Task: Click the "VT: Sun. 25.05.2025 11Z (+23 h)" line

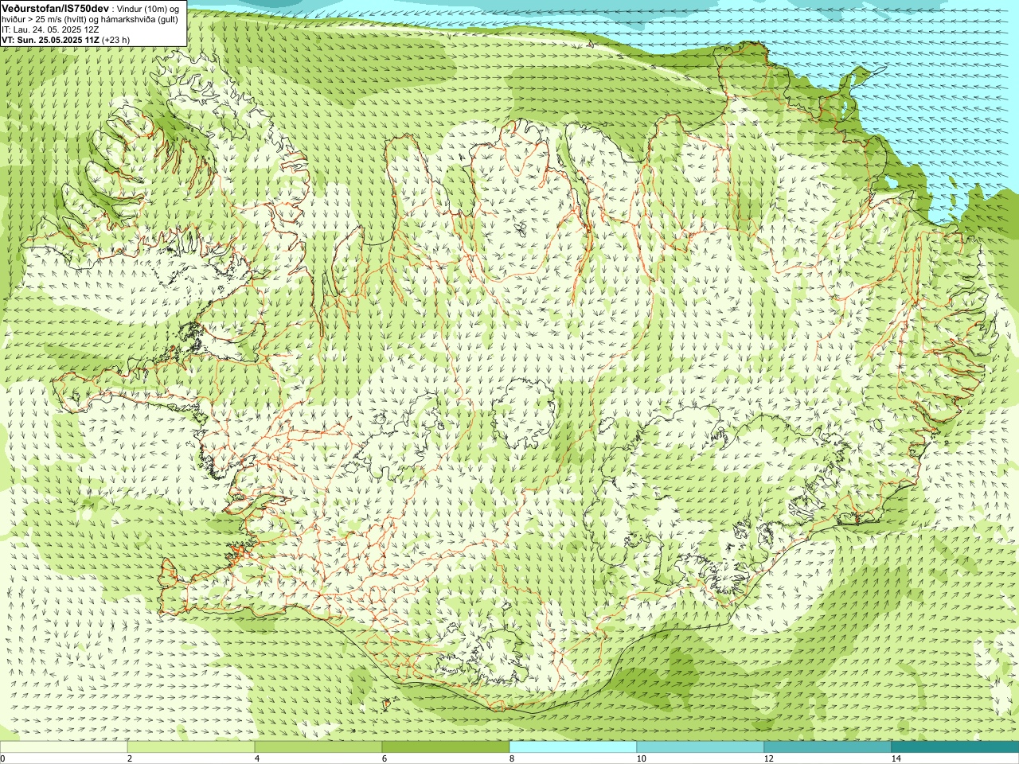Action: coord(65,40)
